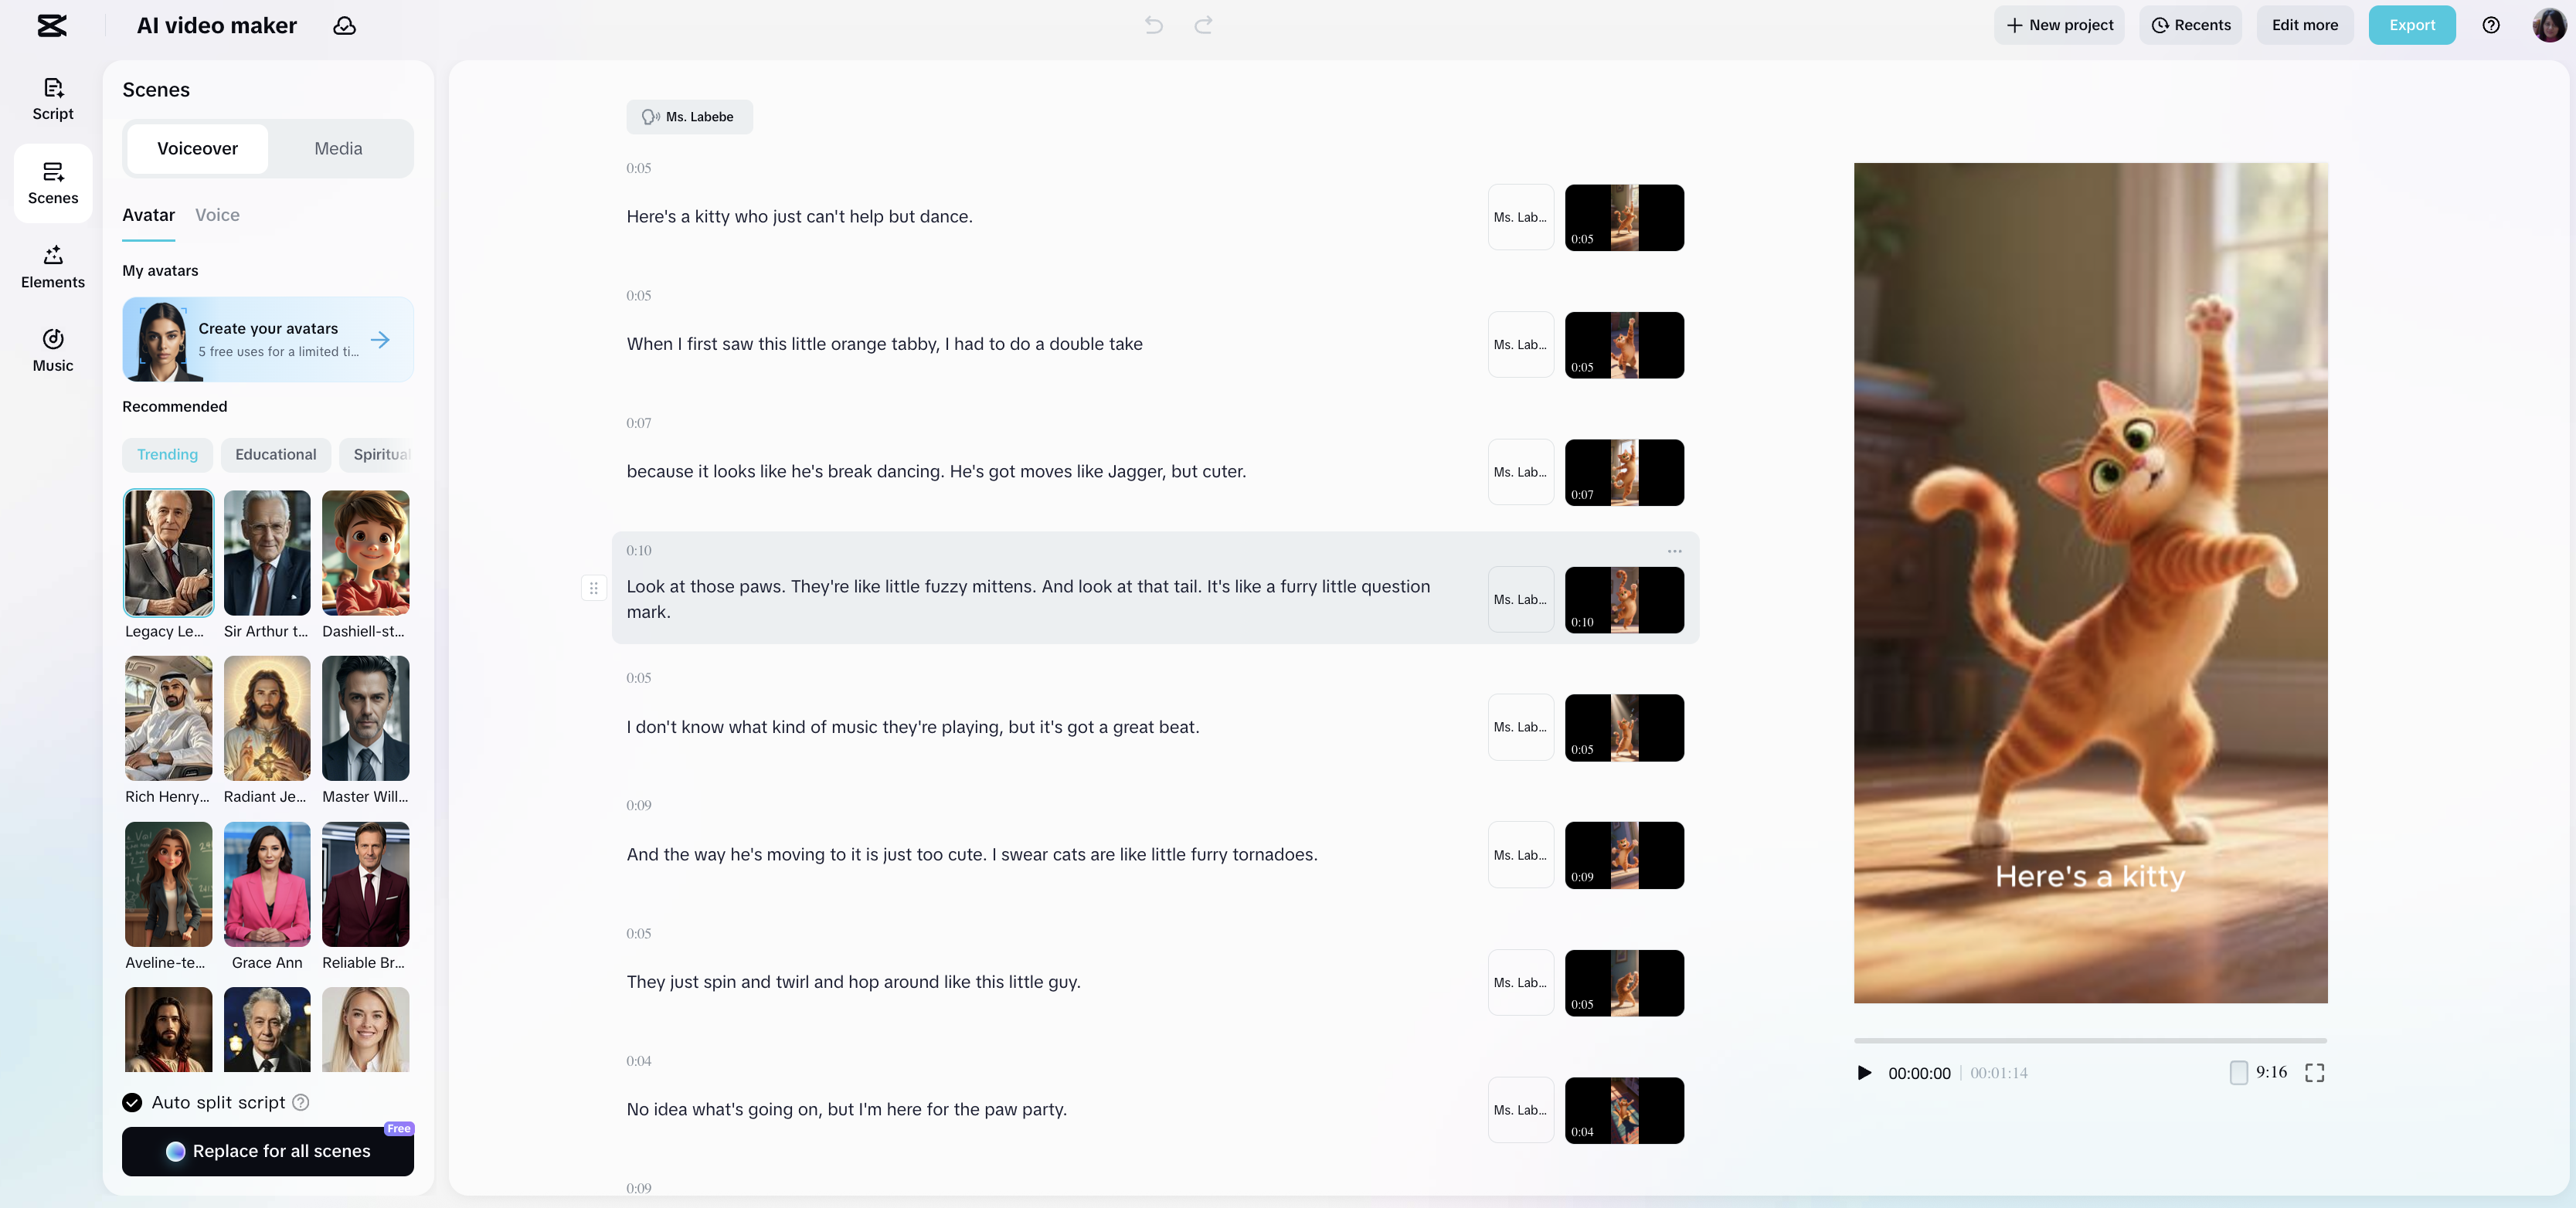Click the cloud save status icon
2576x1208 pixels.
click(344, 26)
